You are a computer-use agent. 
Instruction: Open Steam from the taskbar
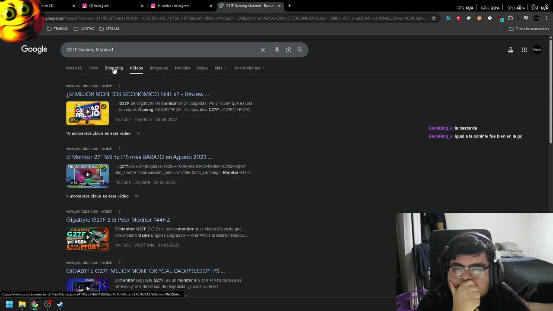[x=60, y=304]
